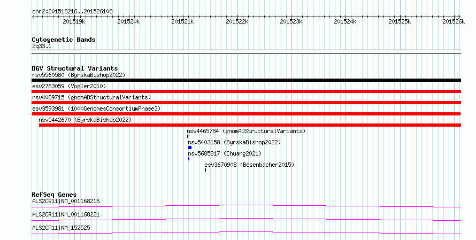Open variant label nsv4465784 (gnomADStructuralVariants)

[x=246, y=131]
